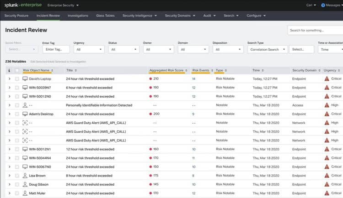Screen dimensions: 343x198
Task: Click the info icon in table header
Action: [x=9, y=71]
